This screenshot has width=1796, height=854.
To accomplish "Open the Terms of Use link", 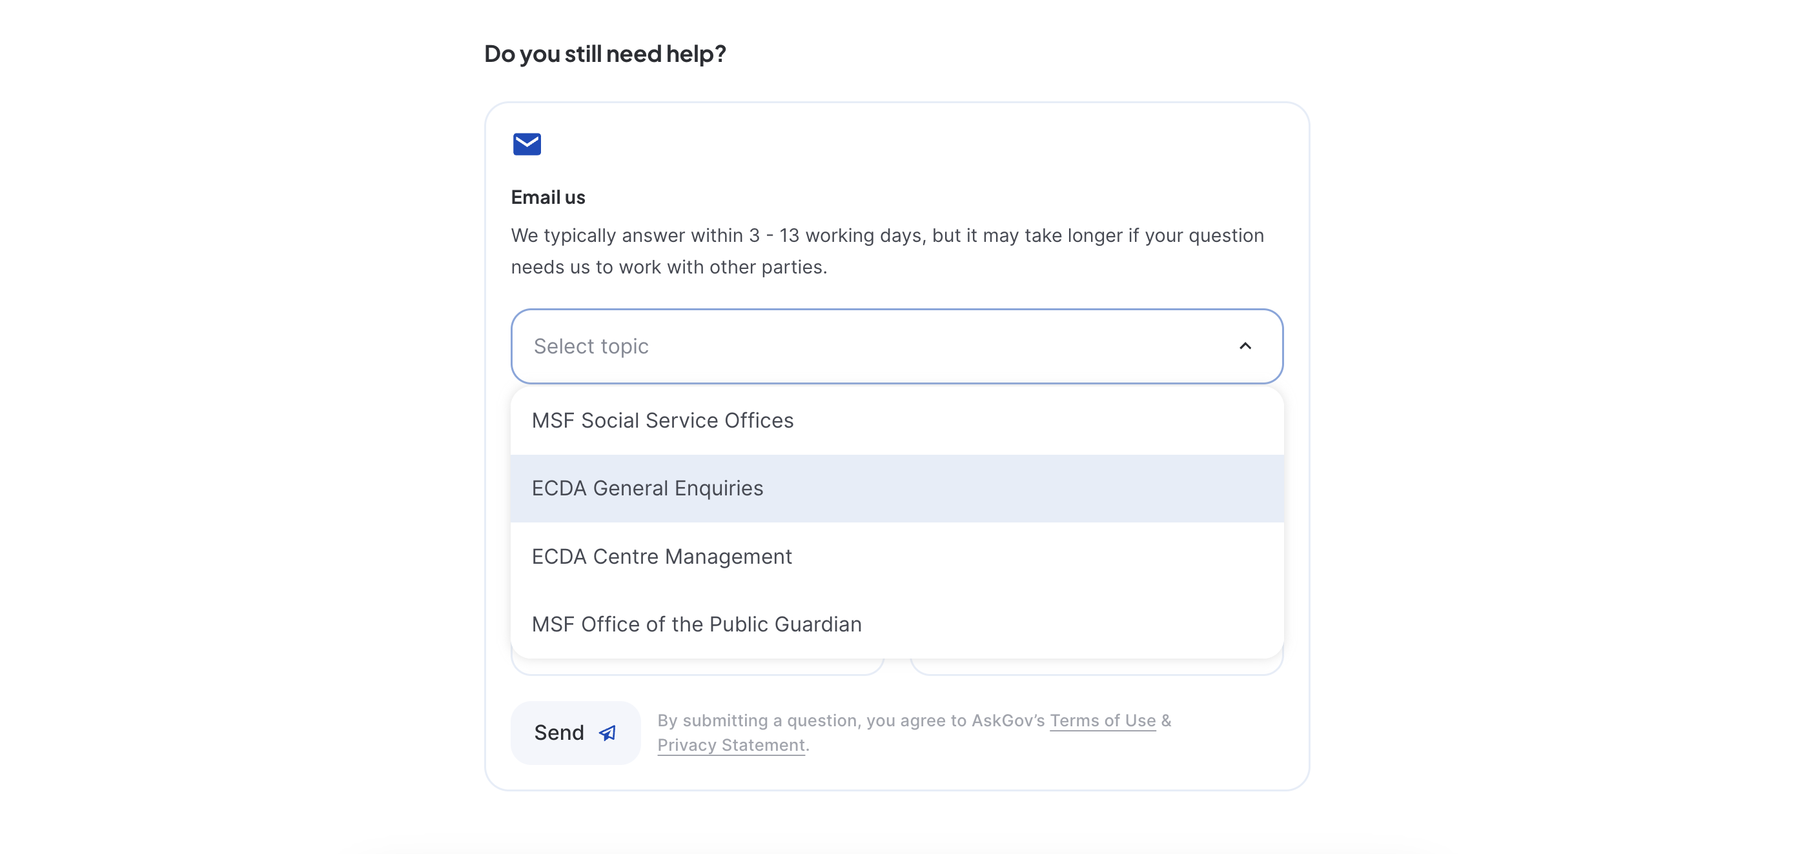I will tap(1102, 720).
